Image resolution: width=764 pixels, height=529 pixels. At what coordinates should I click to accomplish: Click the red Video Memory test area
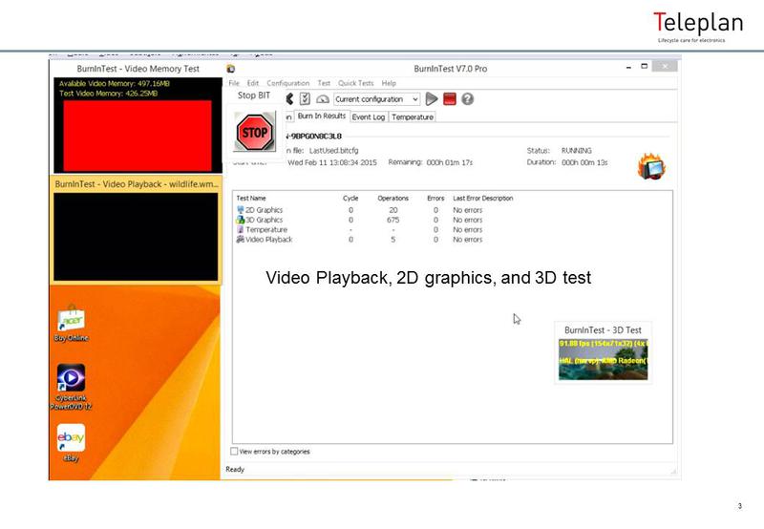coord(138,136)
